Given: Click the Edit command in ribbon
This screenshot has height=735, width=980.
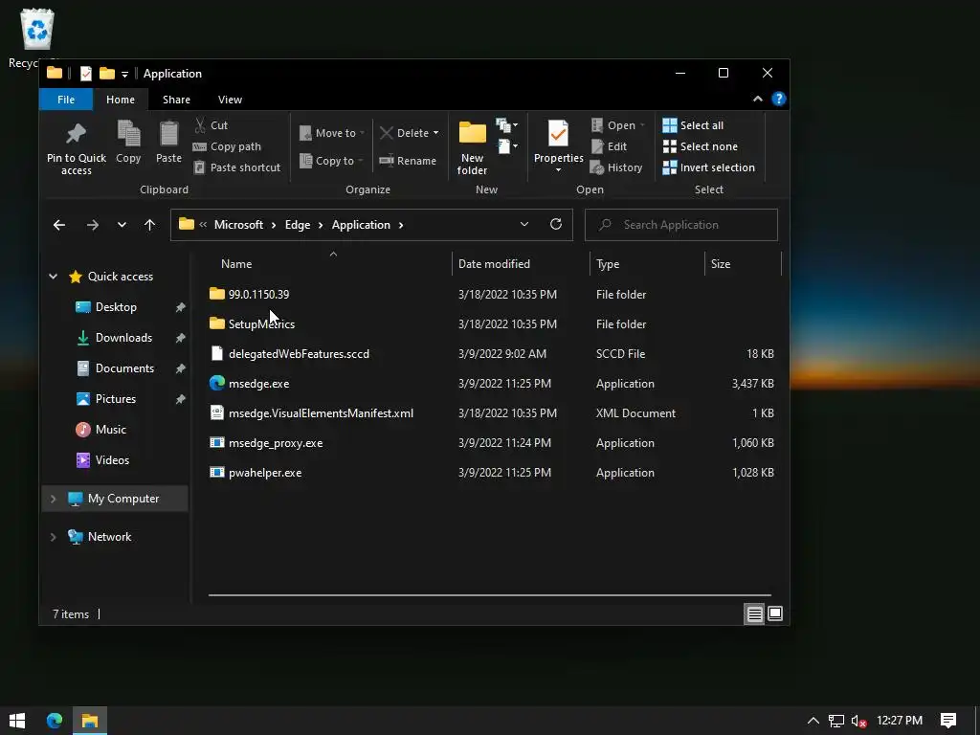Looking at the screenshot, I should (x=609, y=146).
